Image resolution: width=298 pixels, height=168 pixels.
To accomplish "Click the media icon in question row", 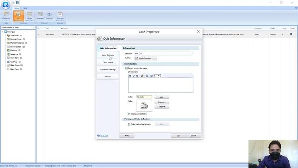I will coord(291,34).
